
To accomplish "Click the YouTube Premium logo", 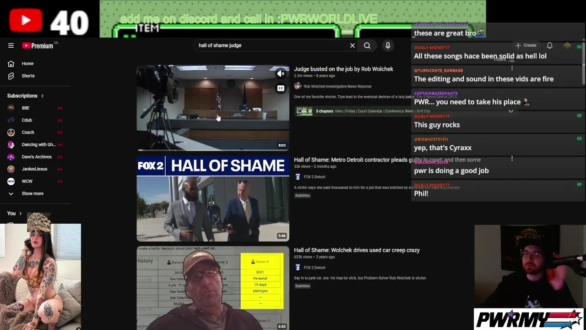I will (38, 45).
